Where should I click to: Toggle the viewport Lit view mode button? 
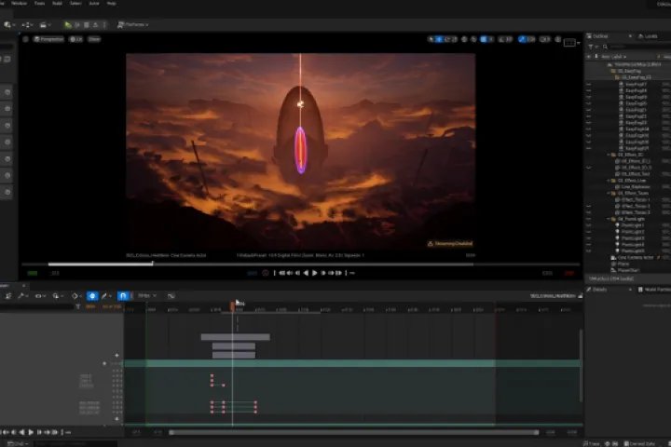click(x=75, y=39)
